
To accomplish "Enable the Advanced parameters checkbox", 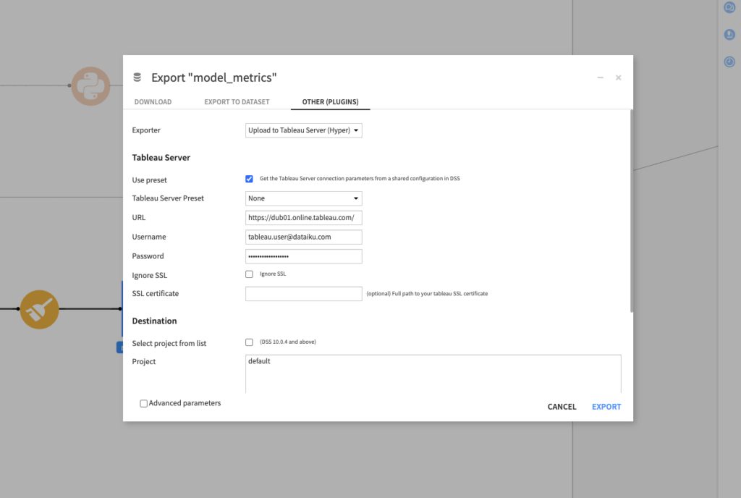I will point(143,403).
